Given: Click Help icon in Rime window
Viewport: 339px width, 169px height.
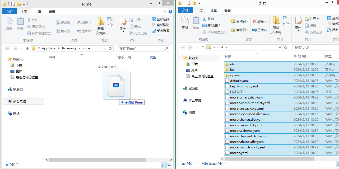Looking at the screenshot, I should pyautogui.click(x=170, y=12).
